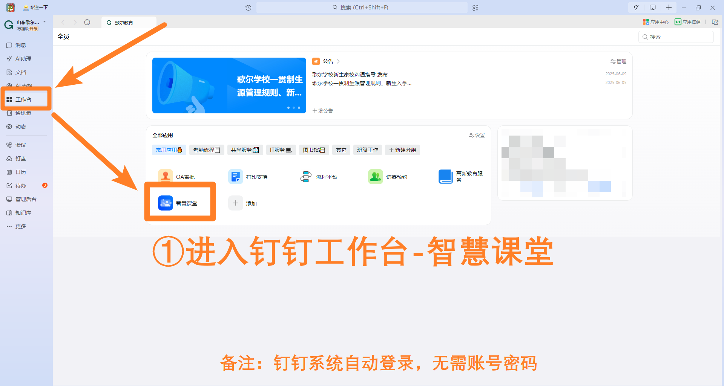Open 会议 from the sidebar
The height and width of the screenshot is (386, 724).
coord(21,145)
